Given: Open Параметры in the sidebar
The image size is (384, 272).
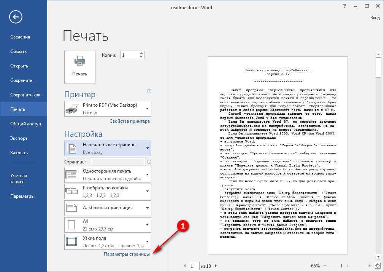Looking at the screenshot, I should tap(22, 197).
